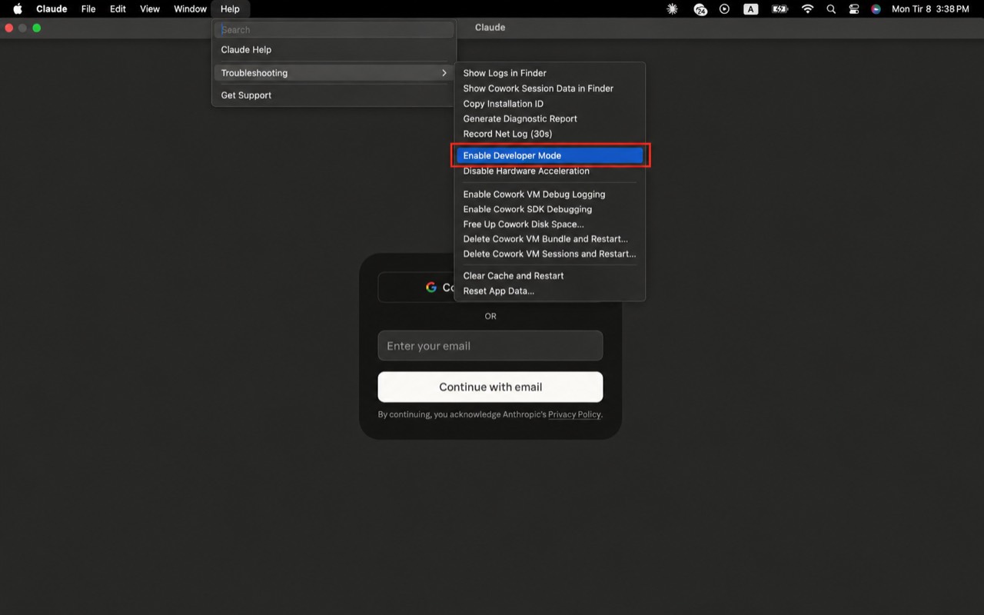
Task: Focus the Enter your email field
Action: (490, 346)
